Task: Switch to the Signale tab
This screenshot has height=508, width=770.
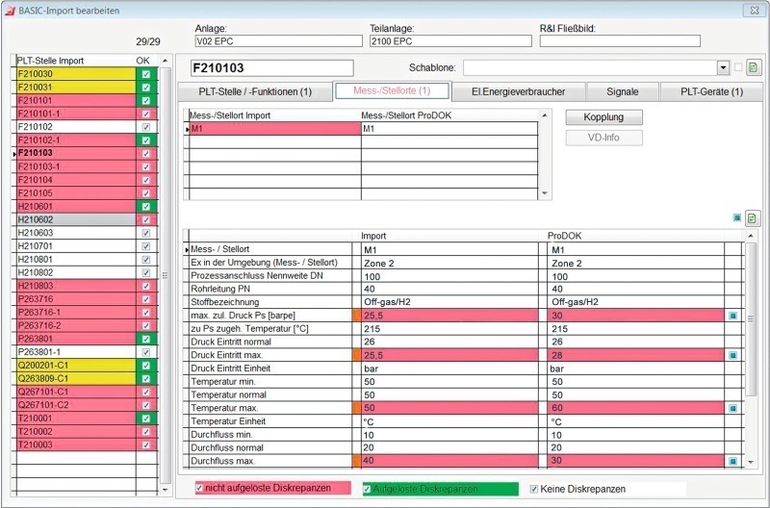Action: (622, 92)
